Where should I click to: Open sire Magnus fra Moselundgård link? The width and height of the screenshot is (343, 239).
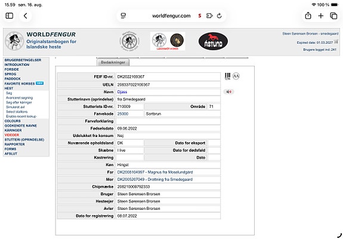click(155, 172)
